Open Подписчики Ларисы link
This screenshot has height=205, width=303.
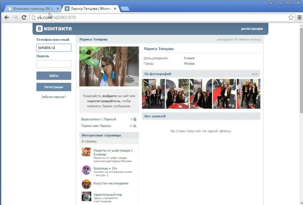96,126
